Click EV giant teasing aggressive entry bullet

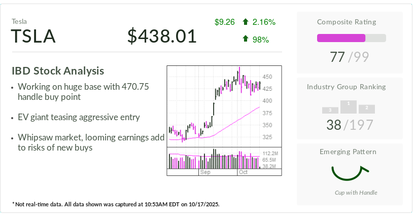tap(78, 117)
